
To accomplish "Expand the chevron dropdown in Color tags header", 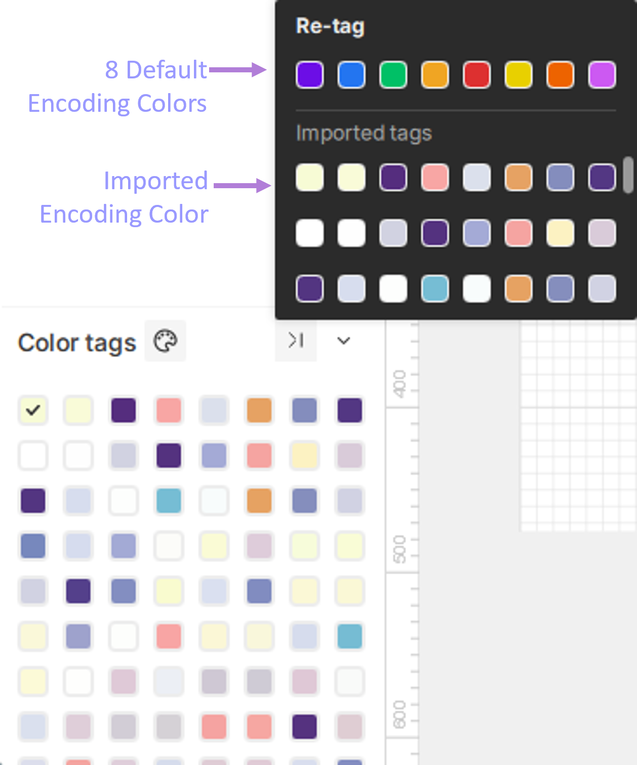I will pyautogui.click(x=344, y=341).
